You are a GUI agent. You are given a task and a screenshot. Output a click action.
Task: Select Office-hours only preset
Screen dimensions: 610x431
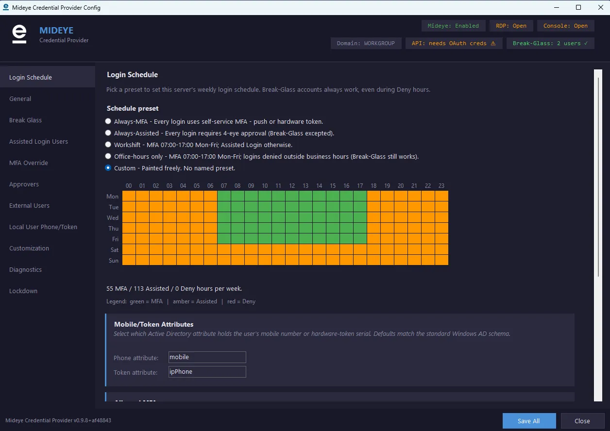(x=108, y=156)
